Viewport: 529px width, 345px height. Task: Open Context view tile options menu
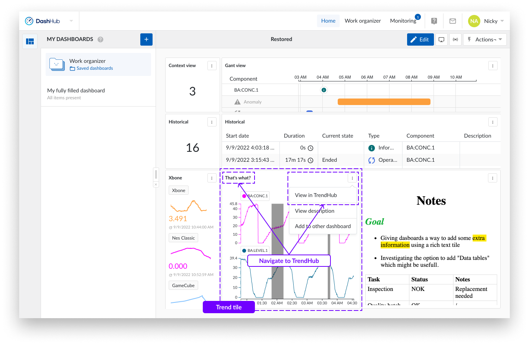click(x=212, y=66)
